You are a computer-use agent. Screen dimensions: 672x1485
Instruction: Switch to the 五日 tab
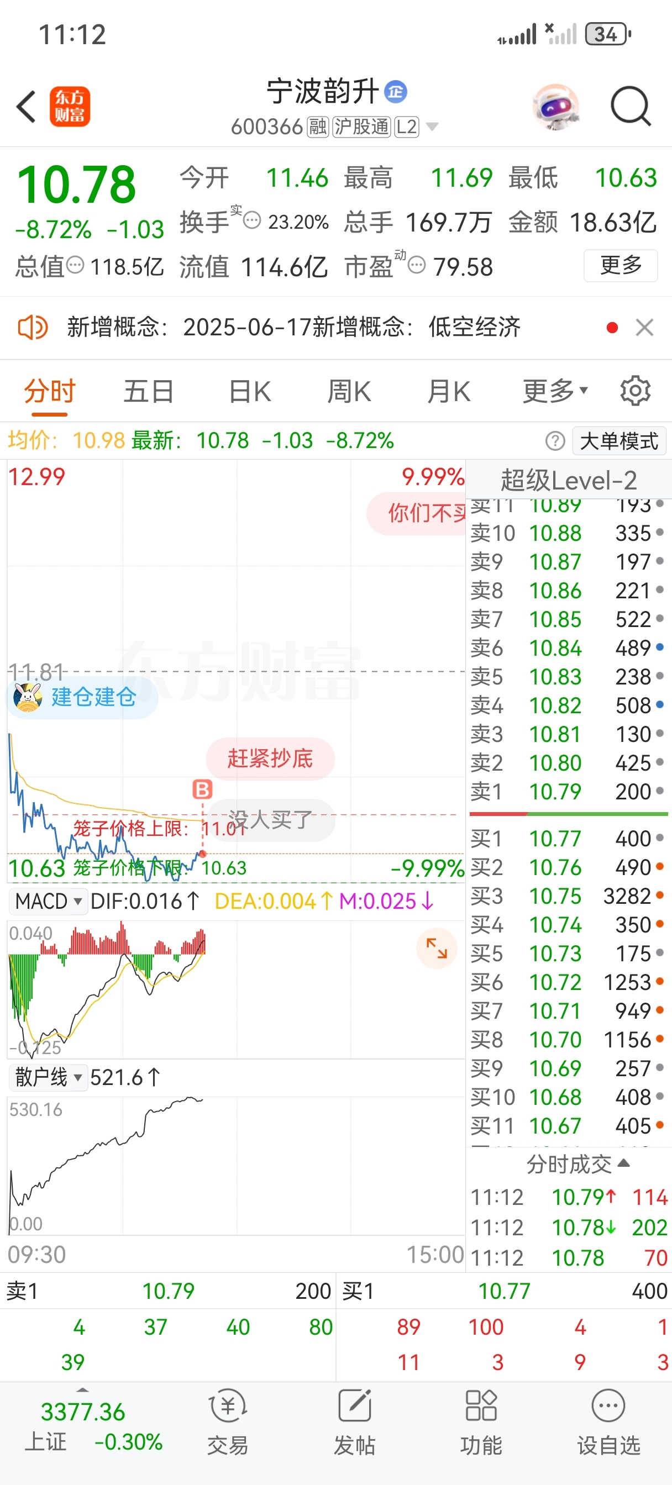(x=149, y=392)
